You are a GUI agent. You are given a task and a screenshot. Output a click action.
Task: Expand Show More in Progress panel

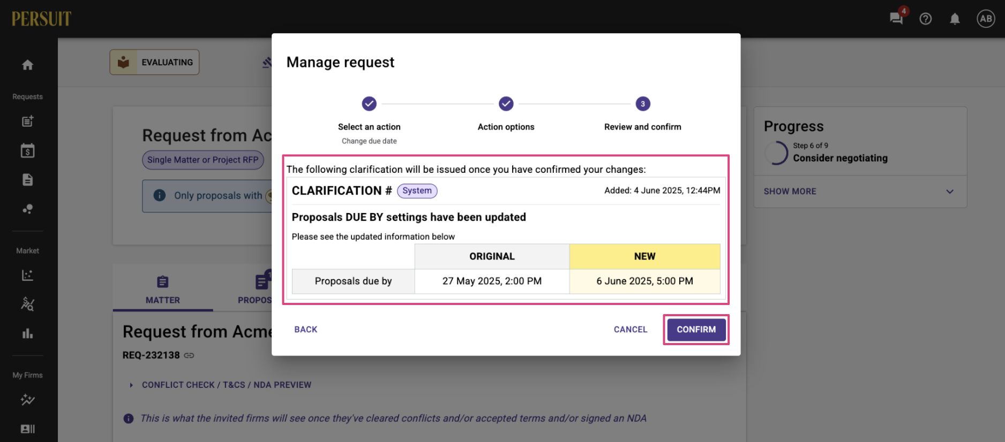[x=860, y=192]
